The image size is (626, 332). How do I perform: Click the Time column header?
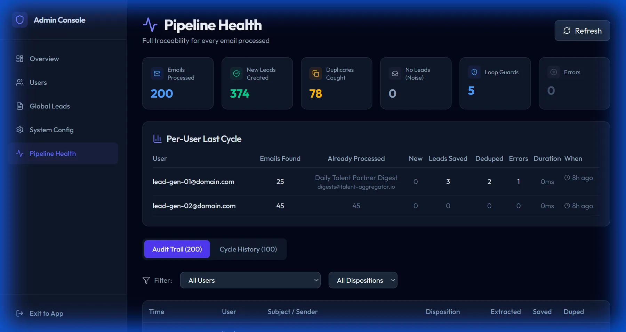click(x=156, y=312)
